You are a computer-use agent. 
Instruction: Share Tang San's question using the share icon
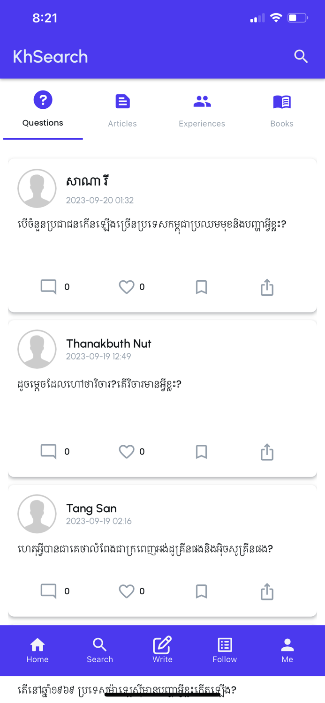[x=266, y=591]
